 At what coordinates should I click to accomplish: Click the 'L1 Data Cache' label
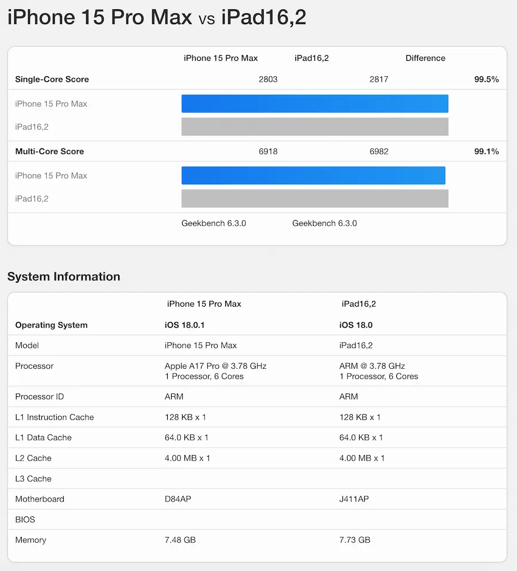coord(43,438)
